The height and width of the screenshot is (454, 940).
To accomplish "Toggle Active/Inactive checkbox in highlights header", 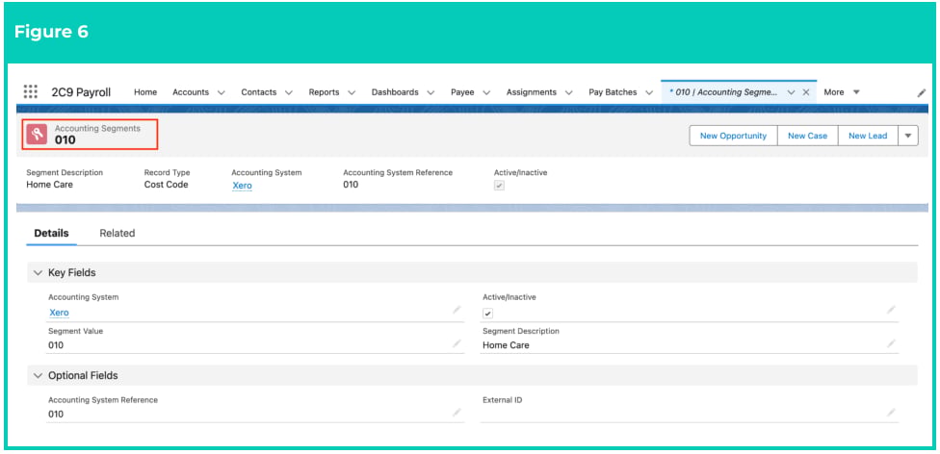I will coord(499,186).
